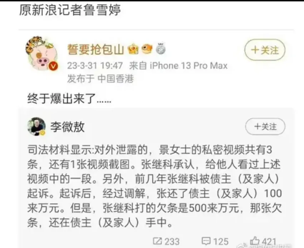Screen dimensions: 304x248
Task: Click the repost icon showing 233
Action: point(157,241)
